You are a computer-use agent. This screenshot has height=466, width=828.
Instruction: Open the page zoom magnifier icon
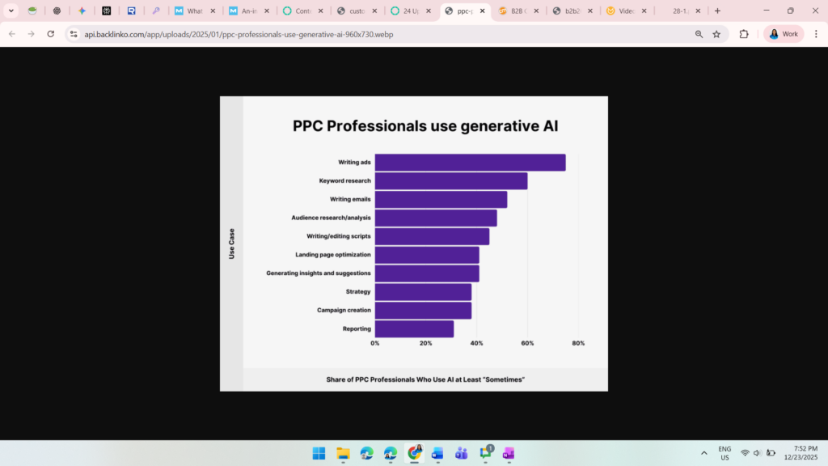[699, 34]
